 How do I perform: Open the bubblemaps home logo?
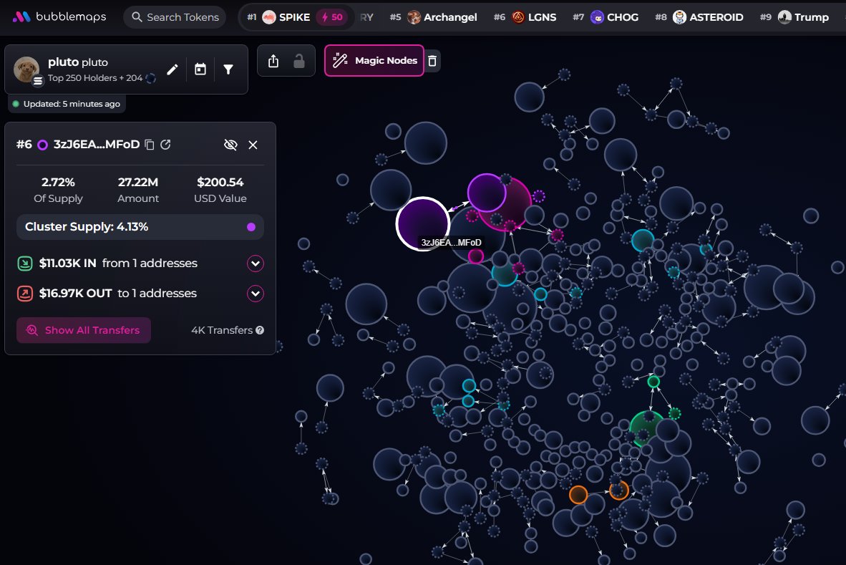59,16
